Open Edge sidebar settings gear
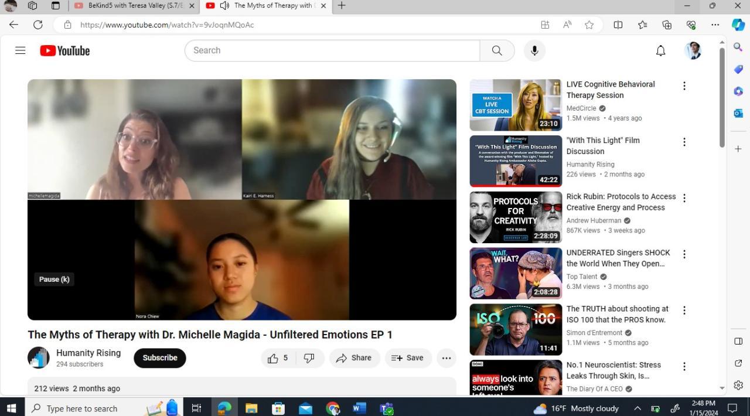Image resolution: width=750 pixels, height=416 pixels. pos(738,386)
